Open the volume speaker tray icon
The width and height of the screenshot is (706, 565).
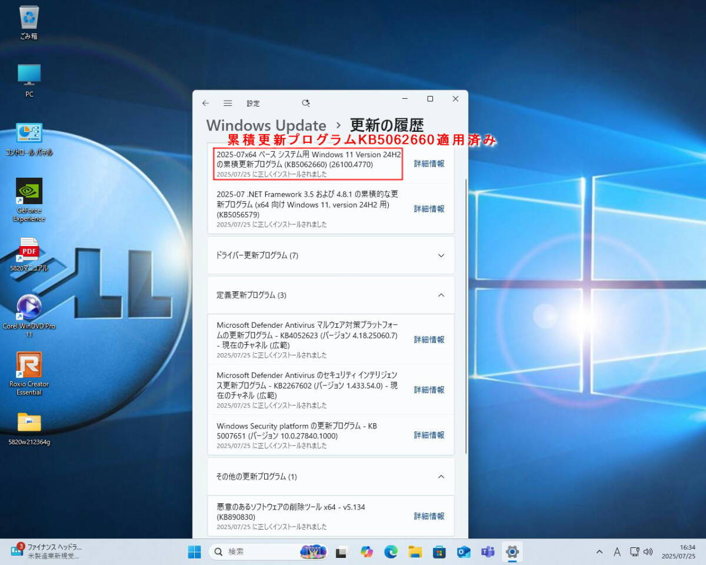tap(648, 552)
